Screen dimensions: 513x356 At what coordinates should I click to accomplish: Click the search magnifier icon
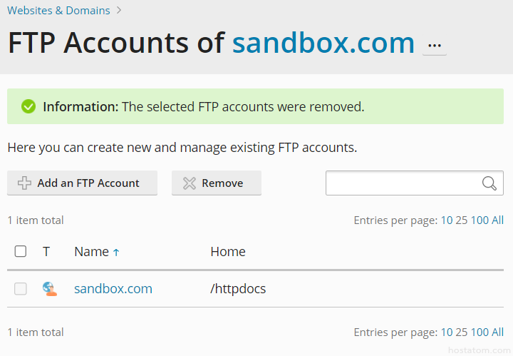tap(489, 183)
